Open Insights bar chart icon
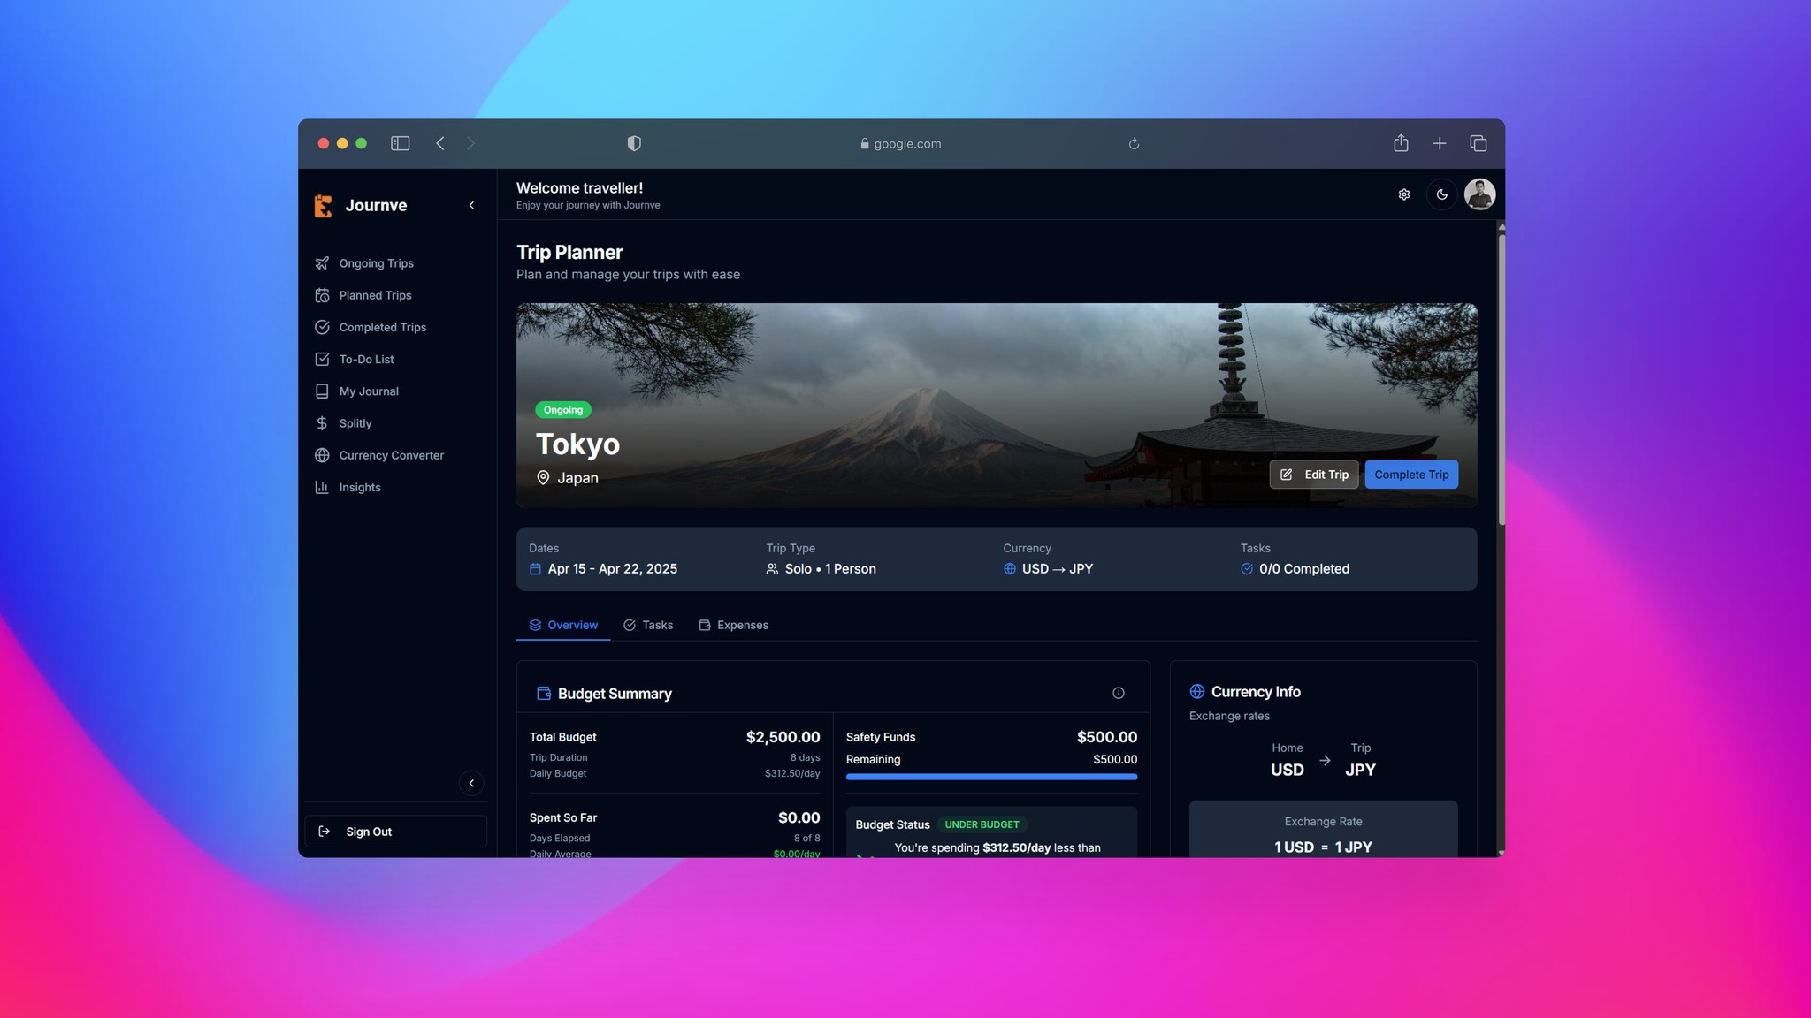 [x=322, y=487]
